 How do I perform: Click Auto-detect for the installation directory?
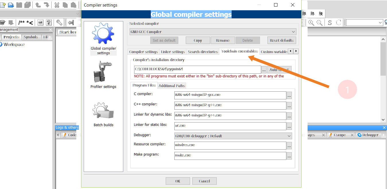click(x=279, y=69)
